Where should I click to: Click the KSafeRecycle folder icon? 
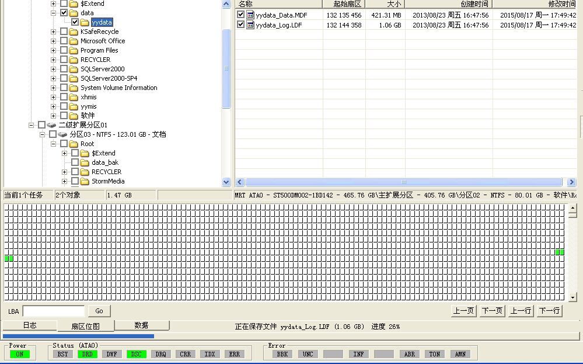point(74,32)
